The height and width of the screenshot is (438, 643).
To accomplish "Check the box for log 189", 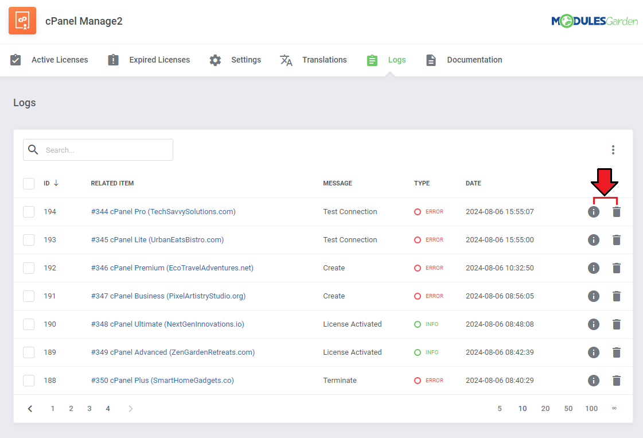I will [29, 352].
